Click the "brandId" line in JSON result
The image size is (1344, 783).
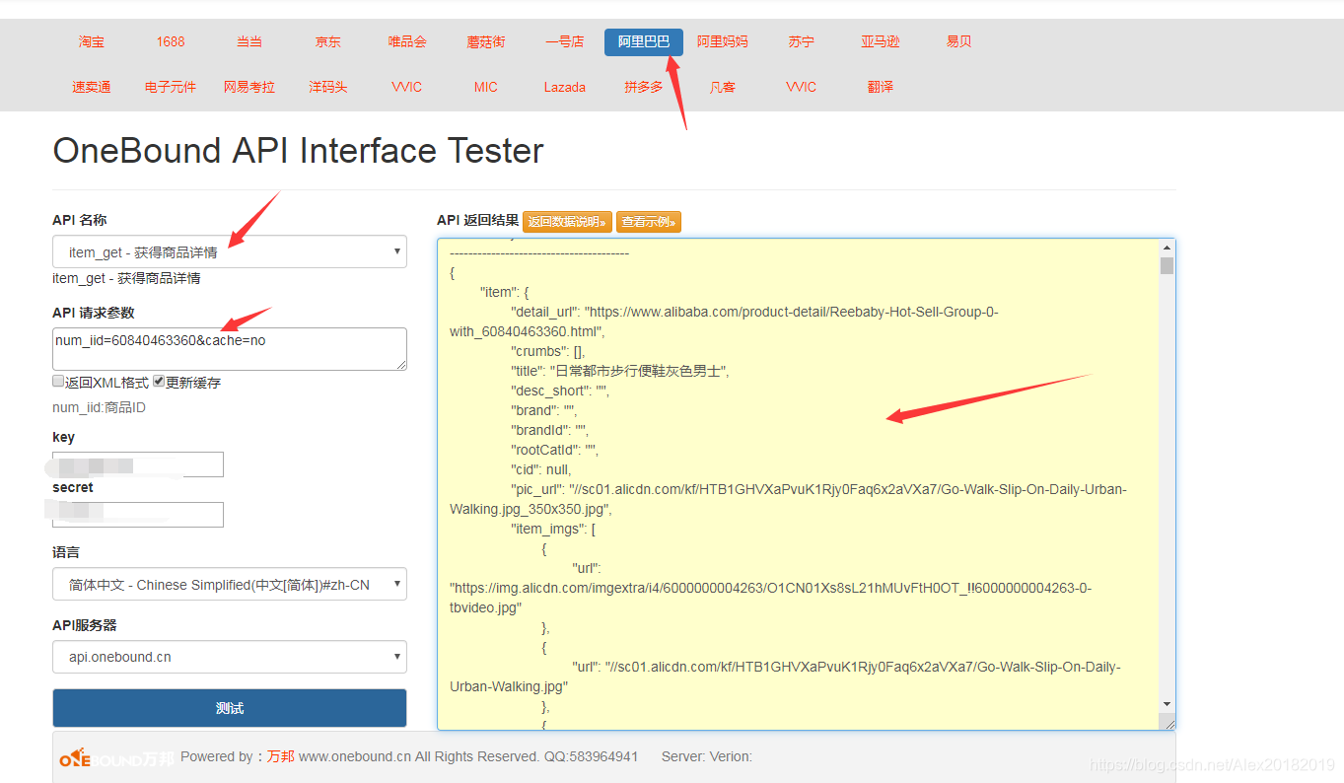549,430
